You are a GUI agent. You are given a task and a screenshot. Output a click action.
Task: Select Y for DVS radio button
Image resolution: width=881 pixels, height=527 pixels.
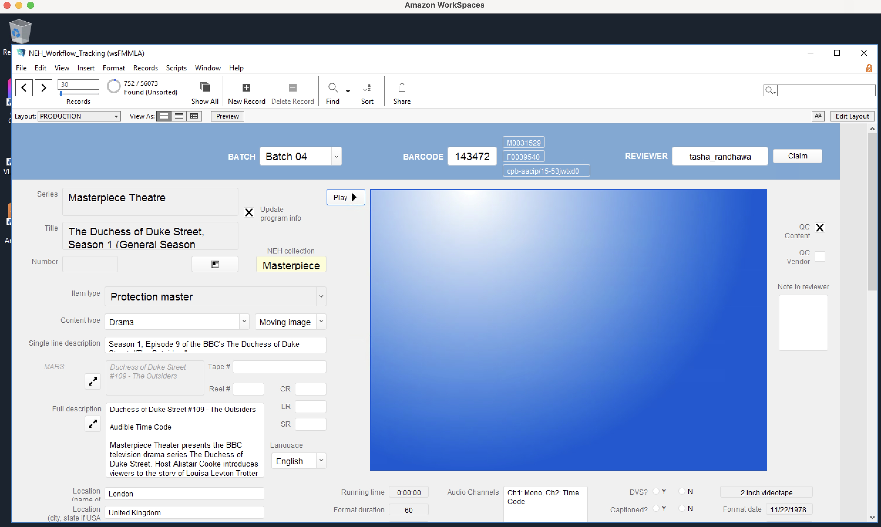point(656,491)
